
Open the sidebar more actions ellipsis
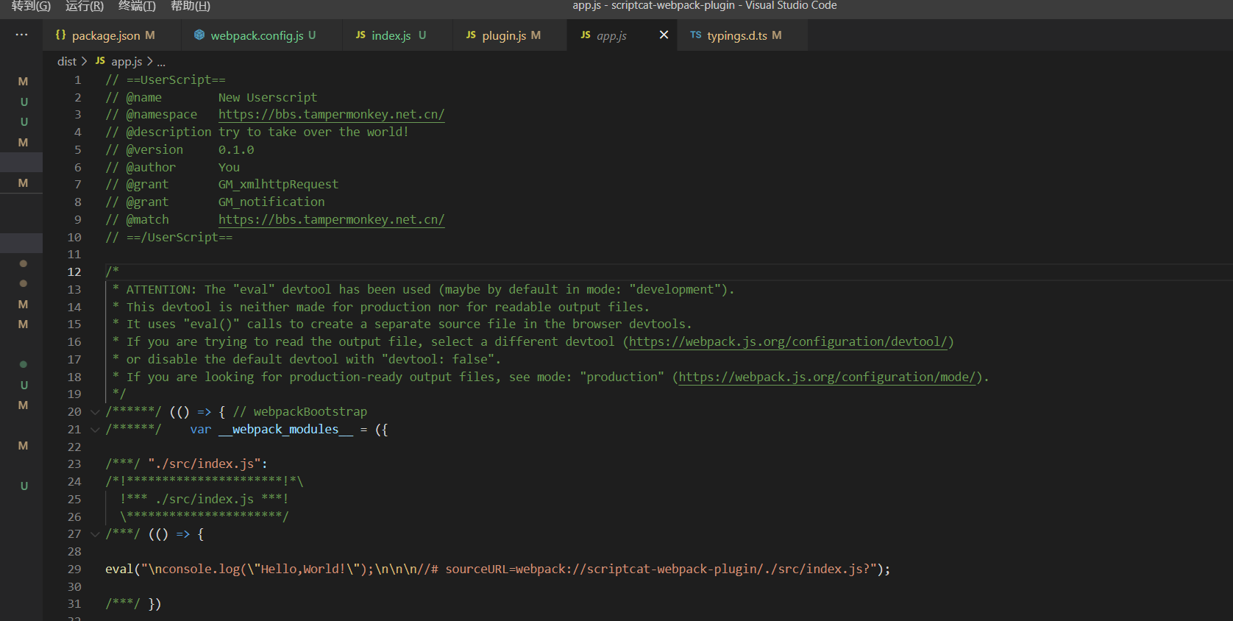click(21, 35)
